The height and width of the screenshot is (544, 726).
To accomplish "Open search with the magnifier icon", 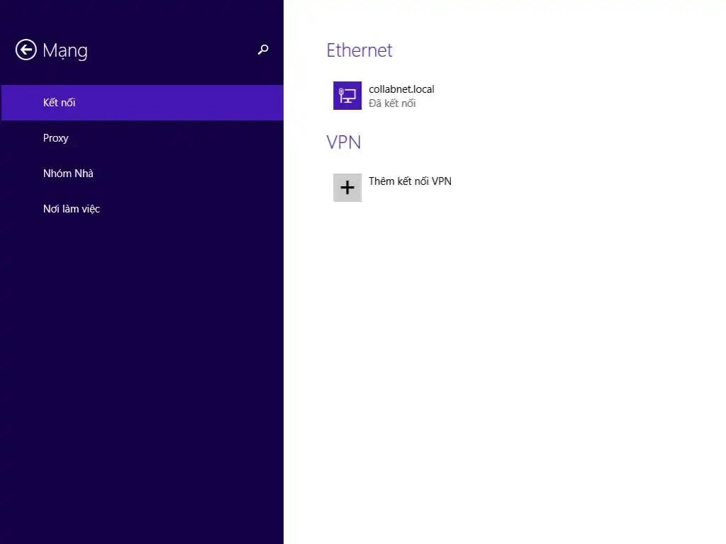I will click(263, 50).
